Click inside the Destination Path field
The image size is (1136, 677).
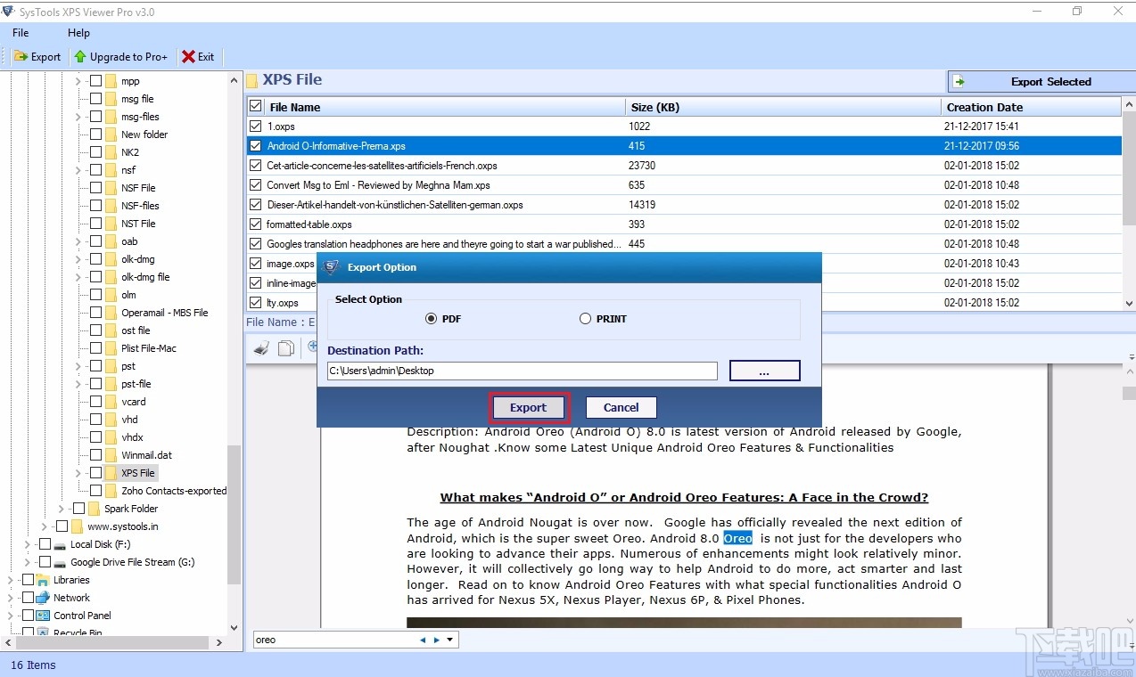(522, 371)
